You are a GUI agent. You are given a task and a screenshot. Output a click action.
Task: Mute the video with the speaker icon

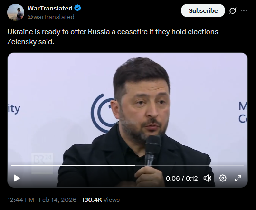(x=208, y=178)
